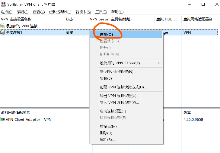Image resolution: width=220 pixels, height=153 pixels.
Task: Select VPN Client Adapter - VPN row text
Action: point(28,119)
